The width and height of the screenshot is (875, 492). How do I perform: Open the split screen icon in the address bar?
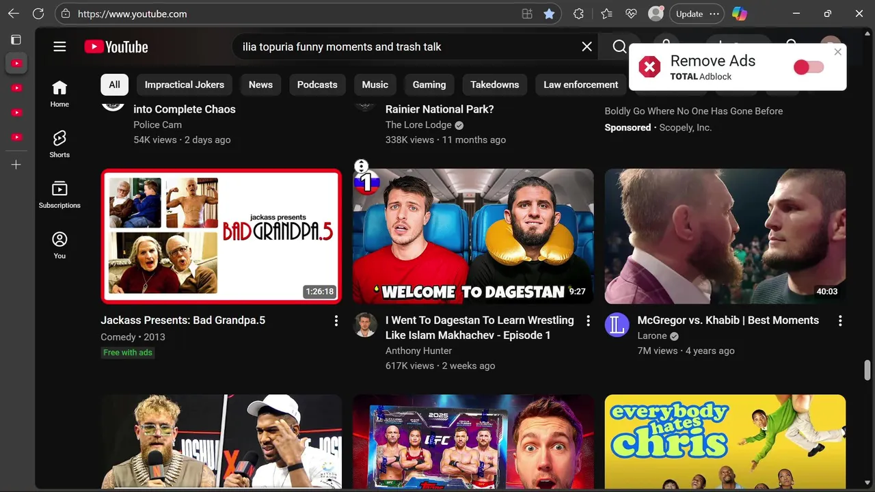[x=527, y=14]
